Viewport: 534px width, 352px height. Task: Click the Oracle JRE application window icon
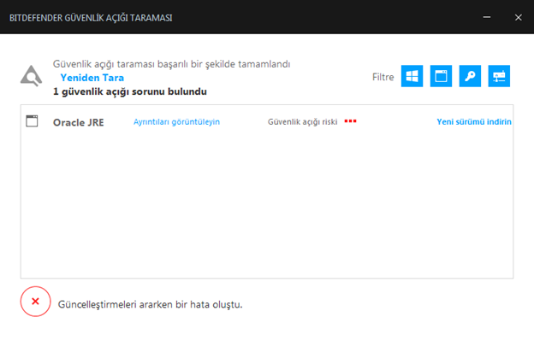(x=32, y=121)
